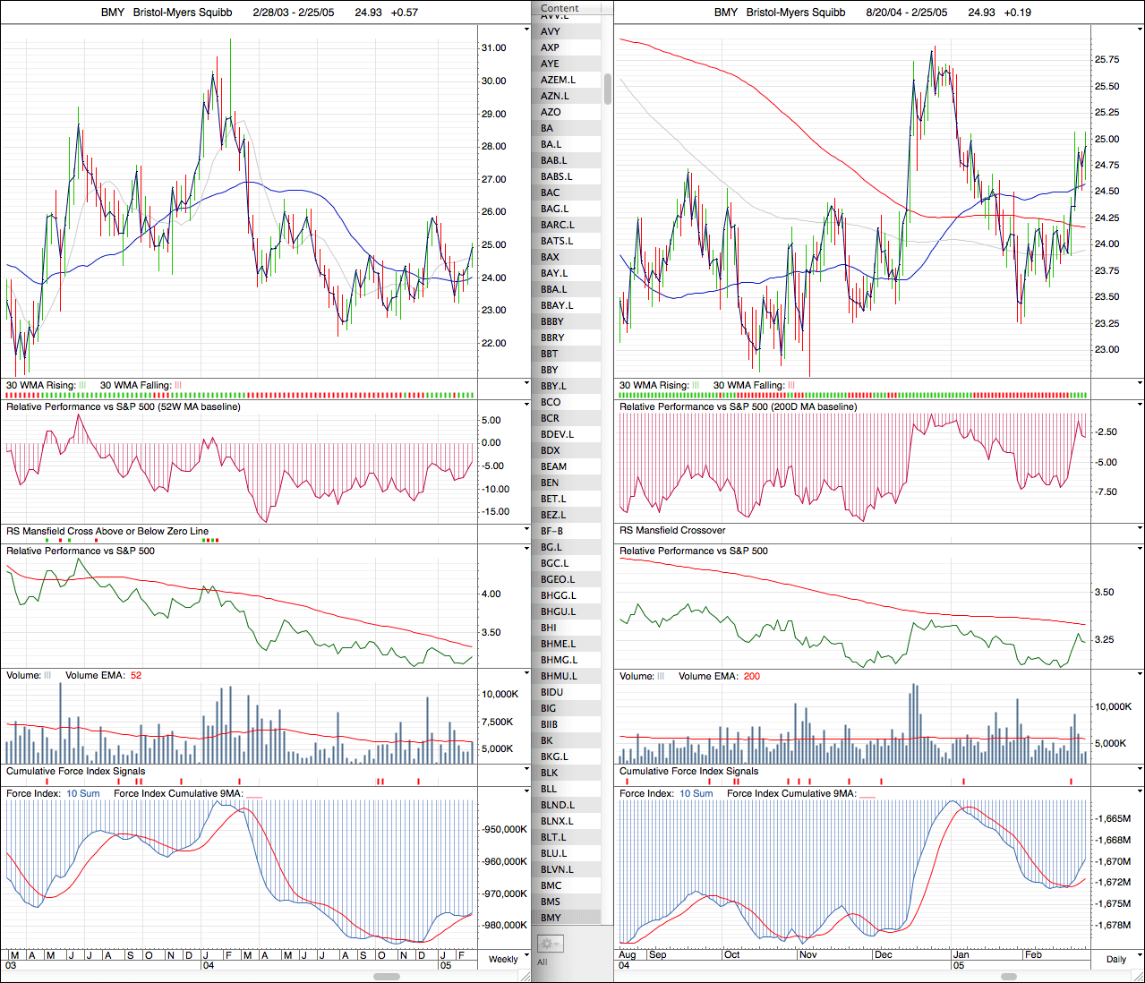The width and height of the screenshot is (1145, 983).
Task: Select ticker AYE in the list
Action: pos(567,64)
